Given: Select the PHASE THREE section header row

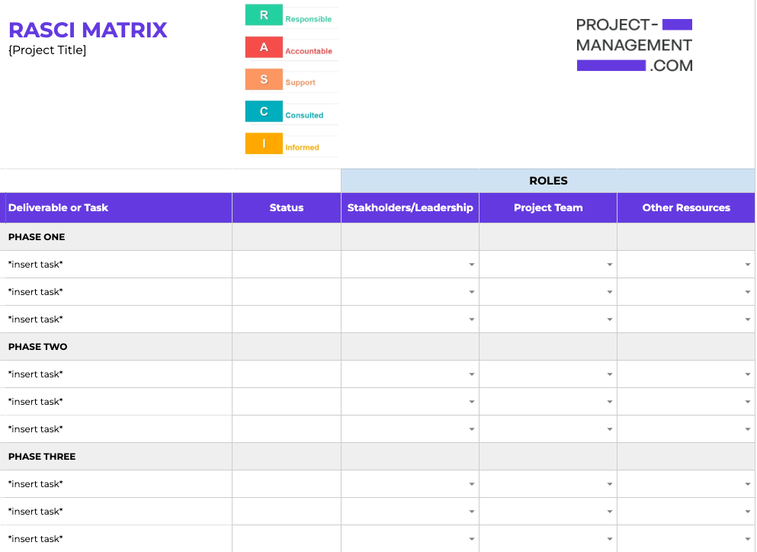Looking at the screenshot, I should 114,456.
